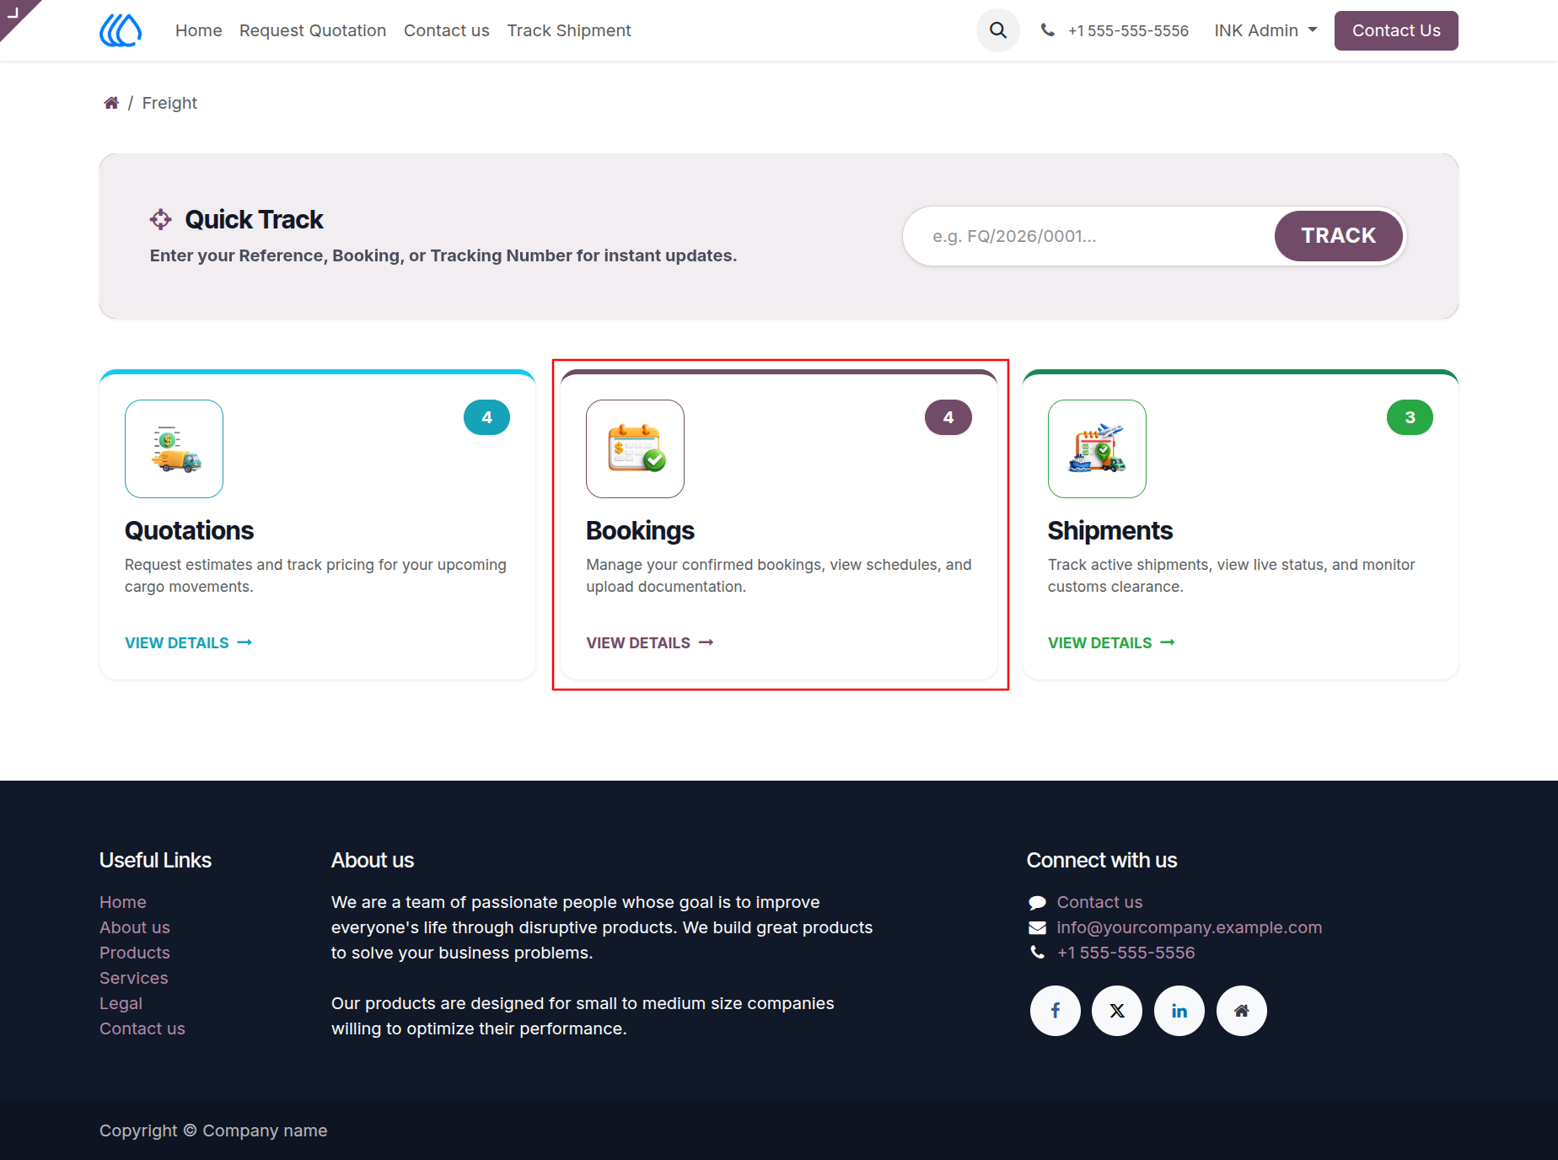Screen dimensions: 1558x1160
Task: Click Contact us under Connect with us
Action: coord(1099,902)
